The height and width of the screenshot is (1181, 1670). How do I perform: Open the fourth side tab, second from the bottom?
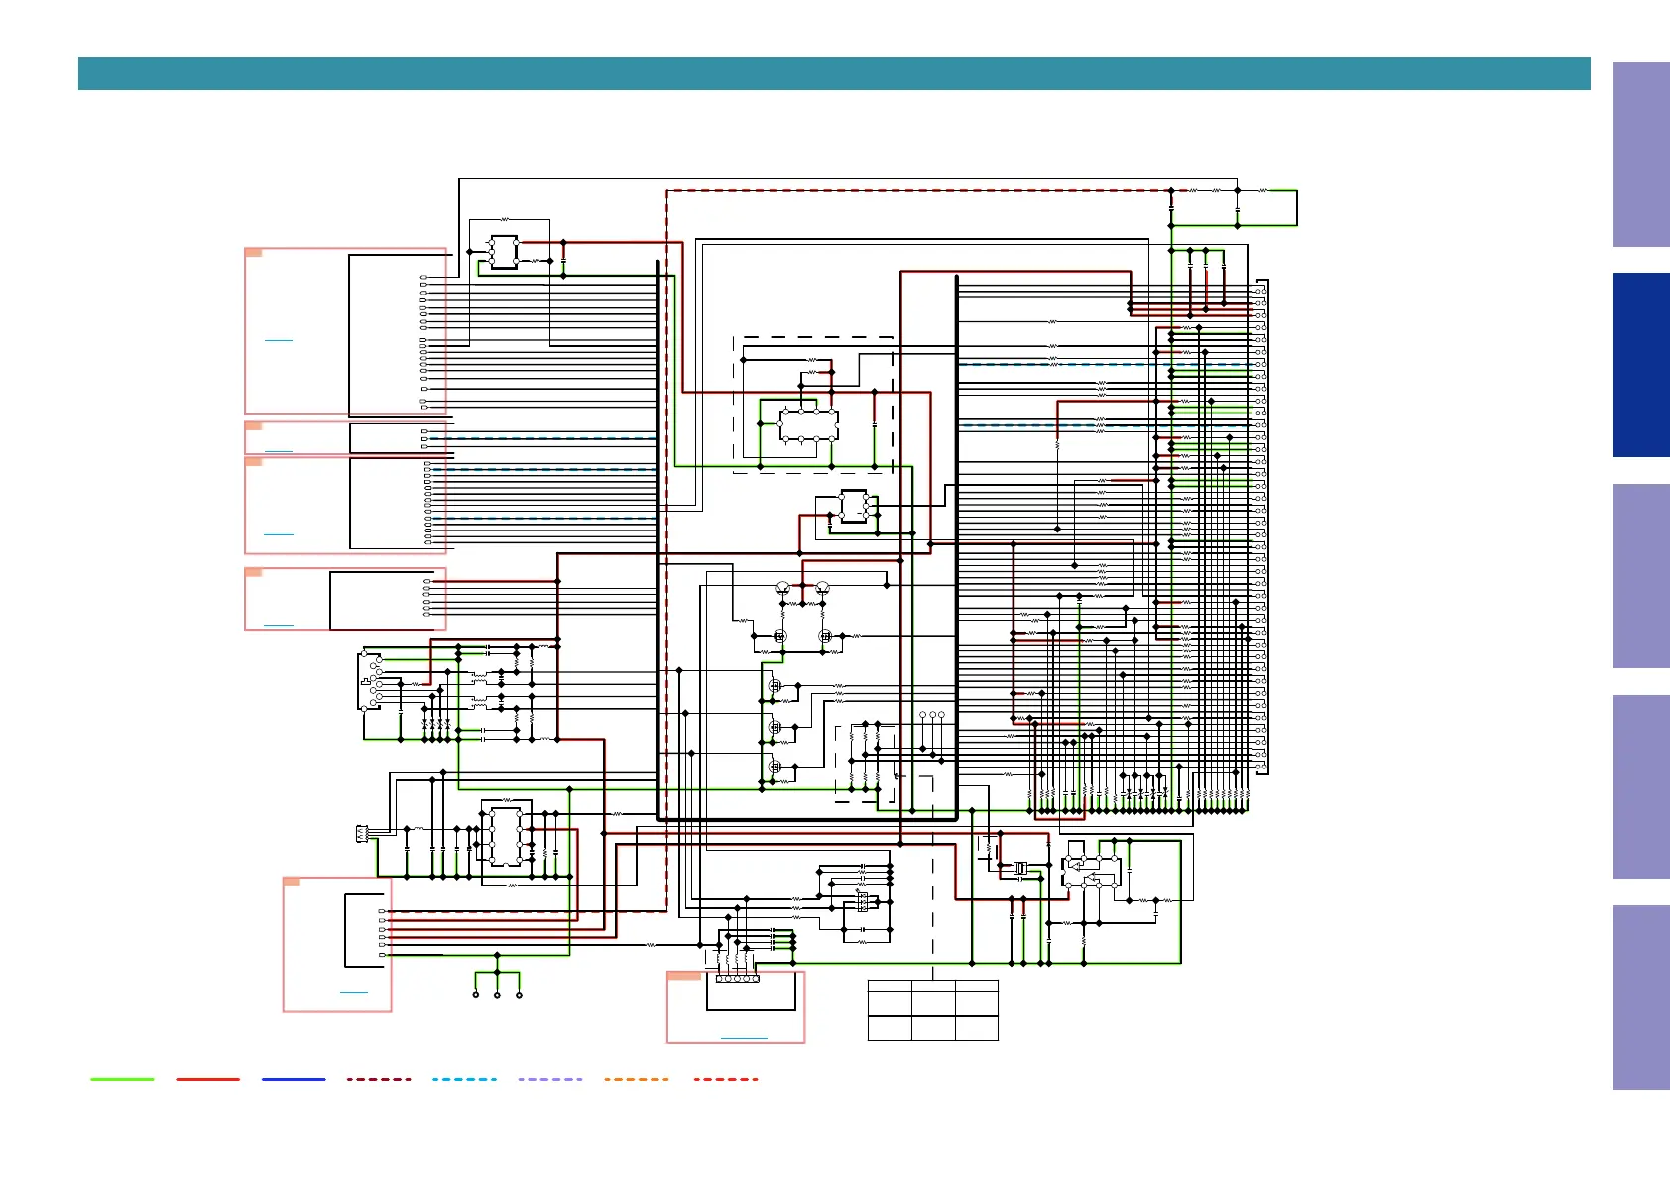click(1641, 786)
